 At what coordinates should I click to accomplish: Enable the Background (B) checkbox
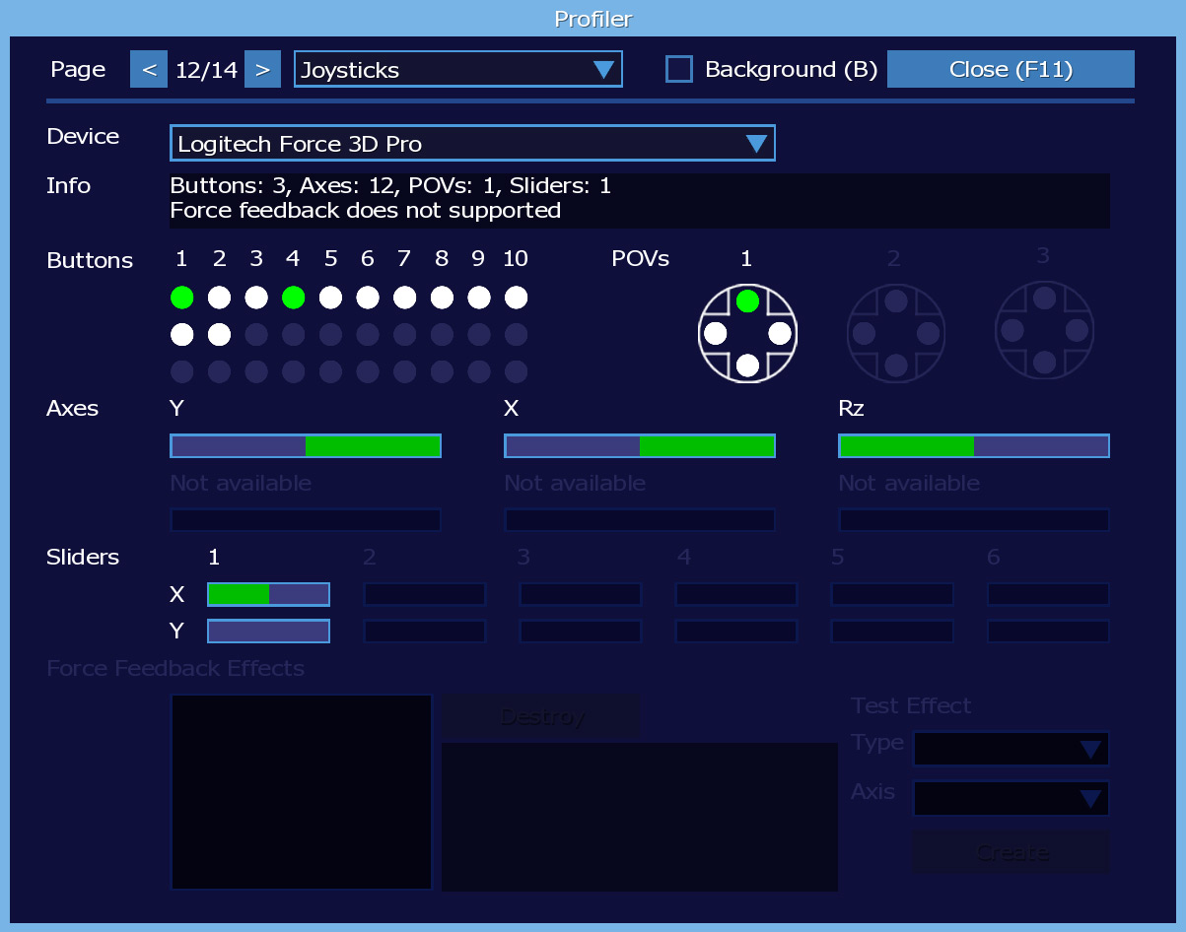click(x=678, y=69)
